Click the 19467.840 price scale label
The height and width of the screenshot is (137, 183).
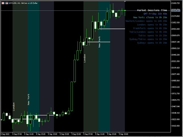176,106
